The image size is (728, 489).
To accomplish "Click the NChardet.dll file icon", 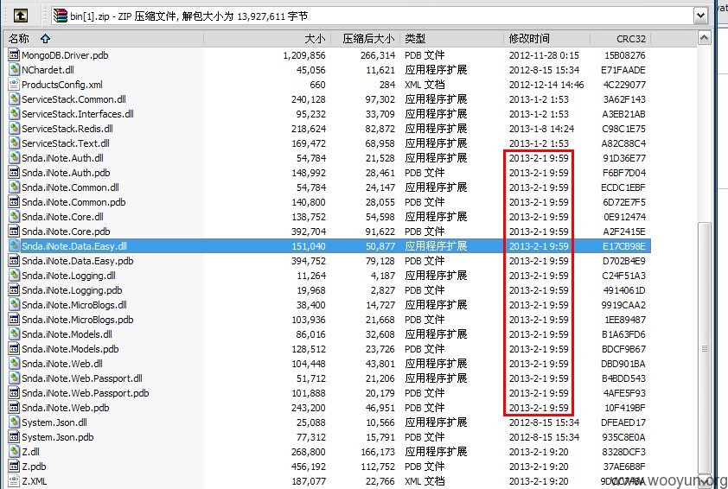I will click(x=15, y=70).
